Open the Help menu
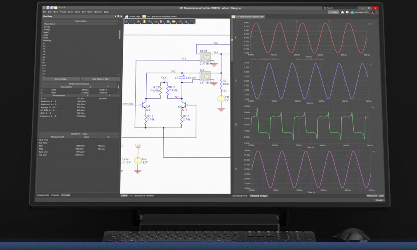 click(106, 12)
